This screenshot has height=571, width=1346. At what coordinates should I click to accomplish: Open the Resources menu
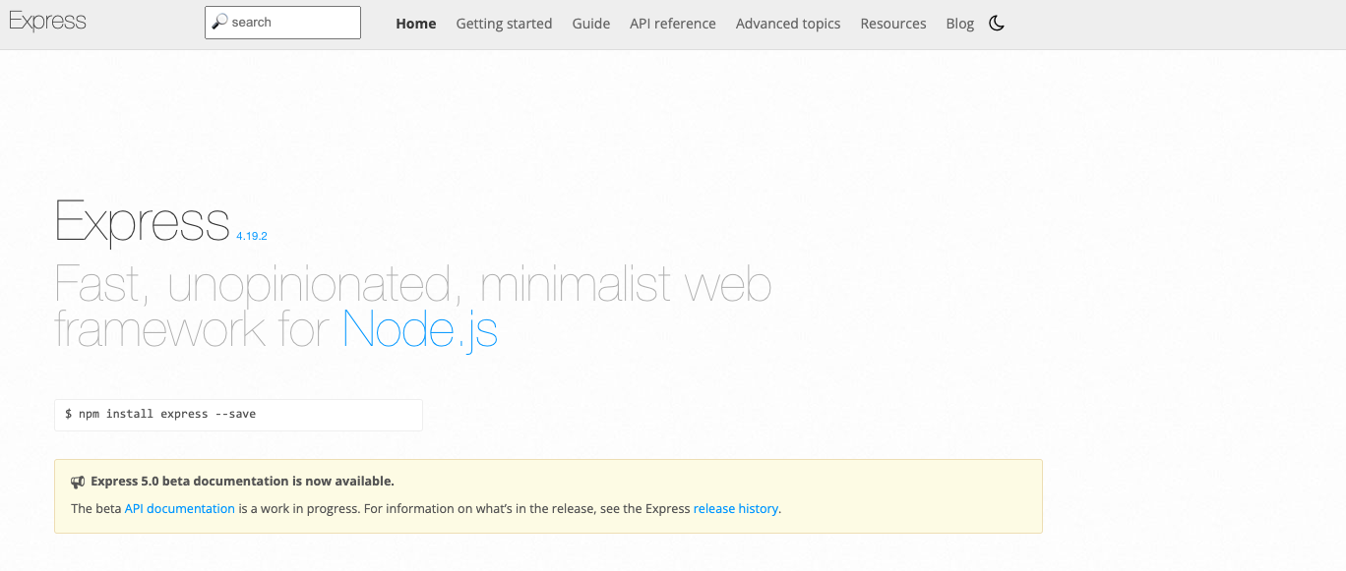[893, 24]
